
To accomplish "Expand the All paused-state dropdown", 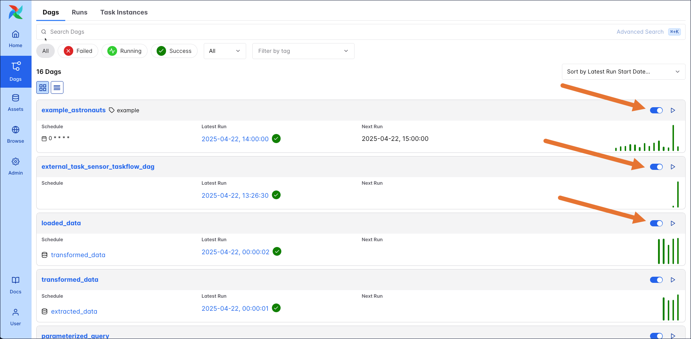I will (x=225, y=51).
